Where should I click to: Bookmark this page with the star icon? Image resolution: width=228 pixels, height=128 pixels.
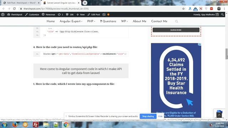183,9
